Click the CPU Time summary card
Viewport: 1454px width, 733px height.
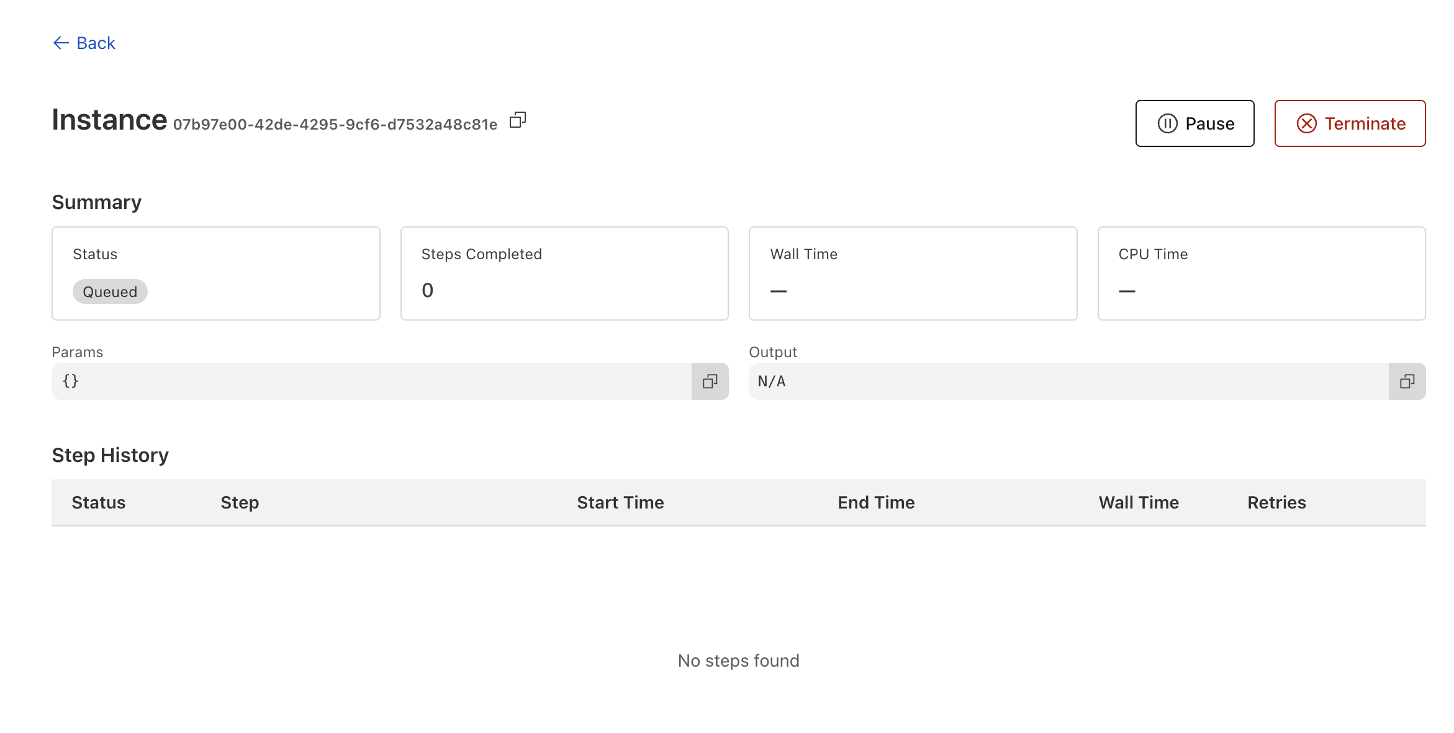[1261, 273]
